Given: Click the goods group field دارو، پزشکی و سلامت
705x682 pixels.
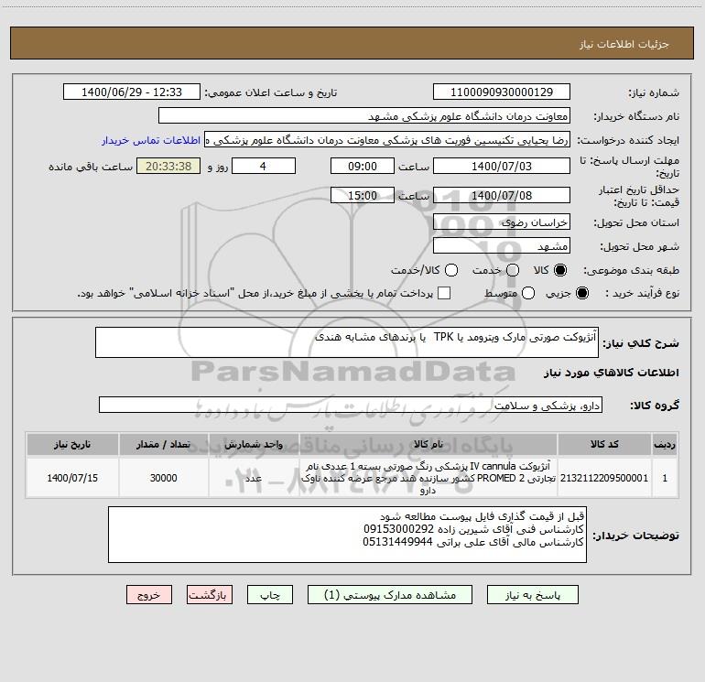Looking at the screenshot, I should pyautogui.click(x=351, y=405).
